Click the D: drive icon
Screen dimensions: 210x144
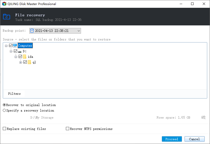(x=20, y=52)
